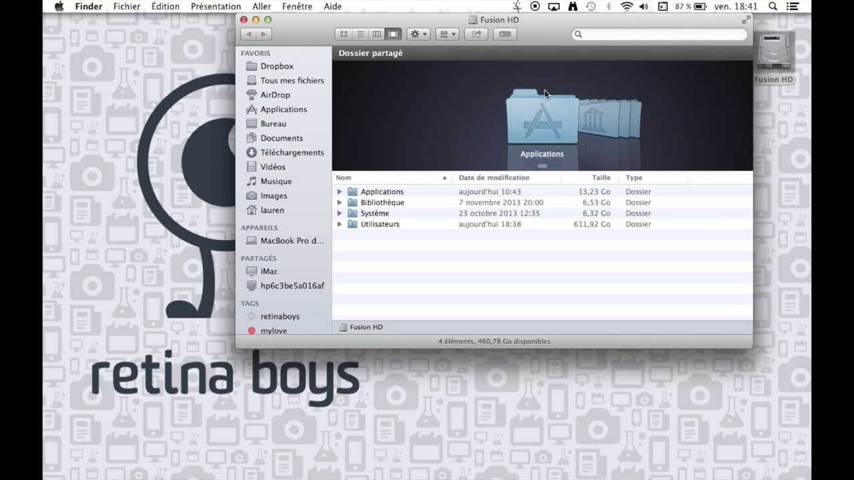Viewport: 854px width, 480px height.
Task: Open the Apple menu
Action: (x=59, y=7)
